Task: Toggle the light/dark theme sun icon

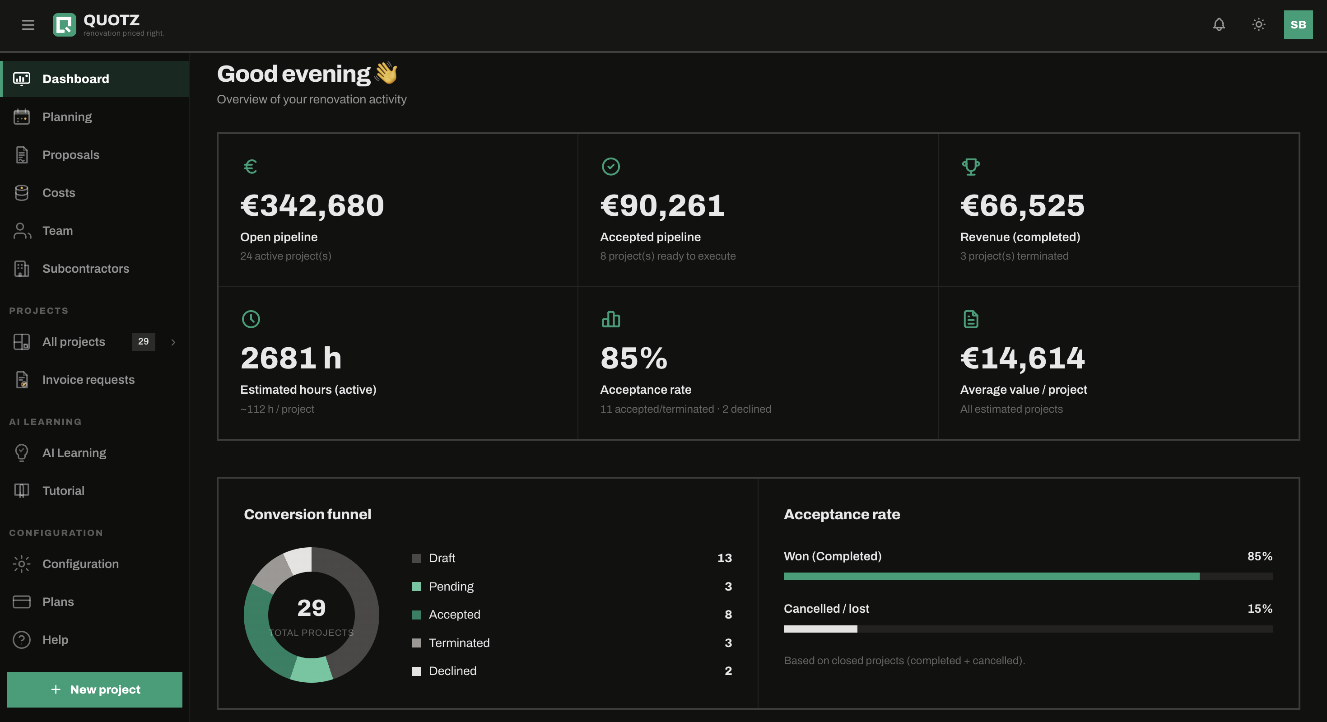Action: (1258, 24)
